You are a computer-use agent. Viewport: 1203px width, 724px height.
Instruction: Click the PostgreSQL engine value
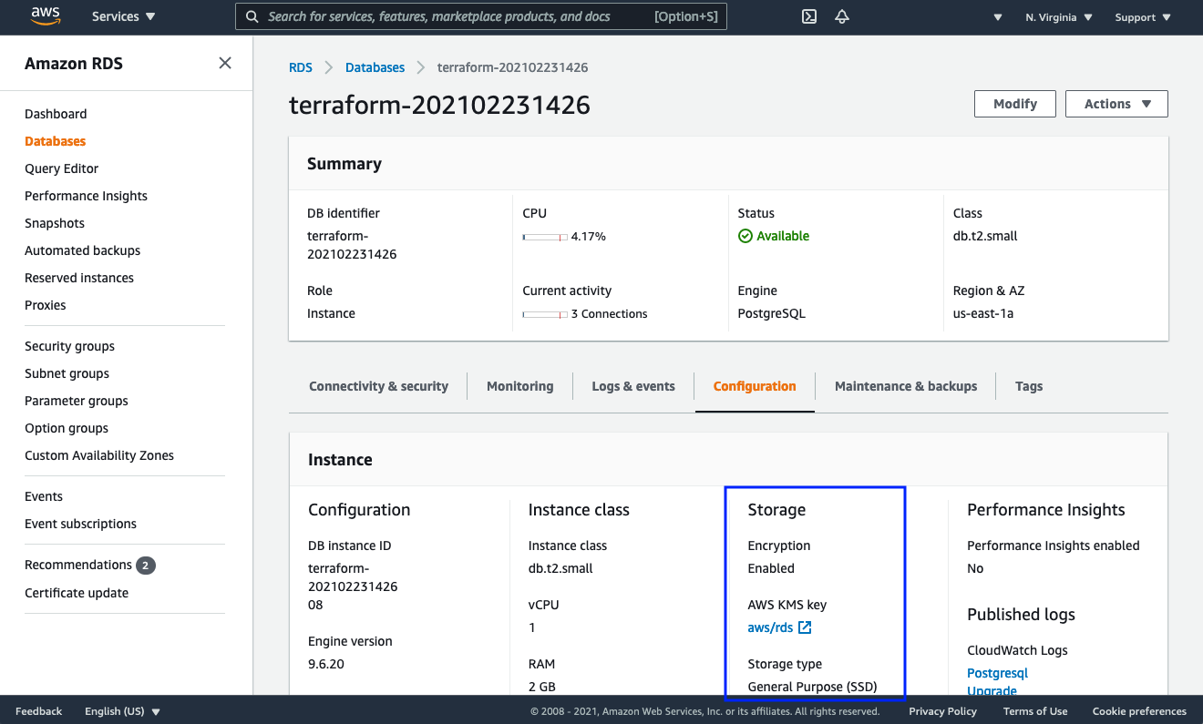771,313
